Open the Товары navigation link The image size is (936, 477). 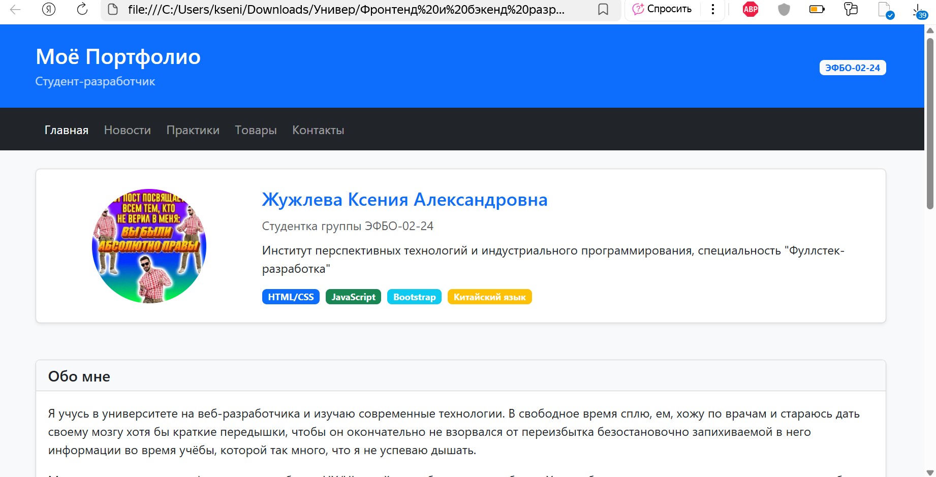256,130
